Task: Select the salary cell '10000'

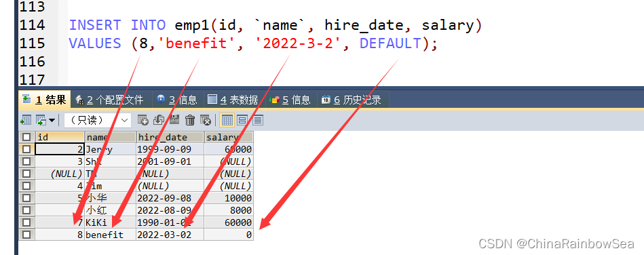Action: 229,198
